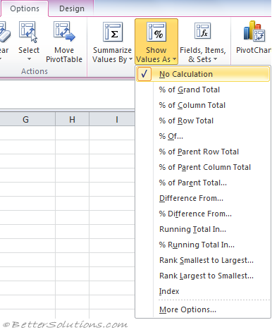Choose % of Parent Row Total

coord(203,152)
